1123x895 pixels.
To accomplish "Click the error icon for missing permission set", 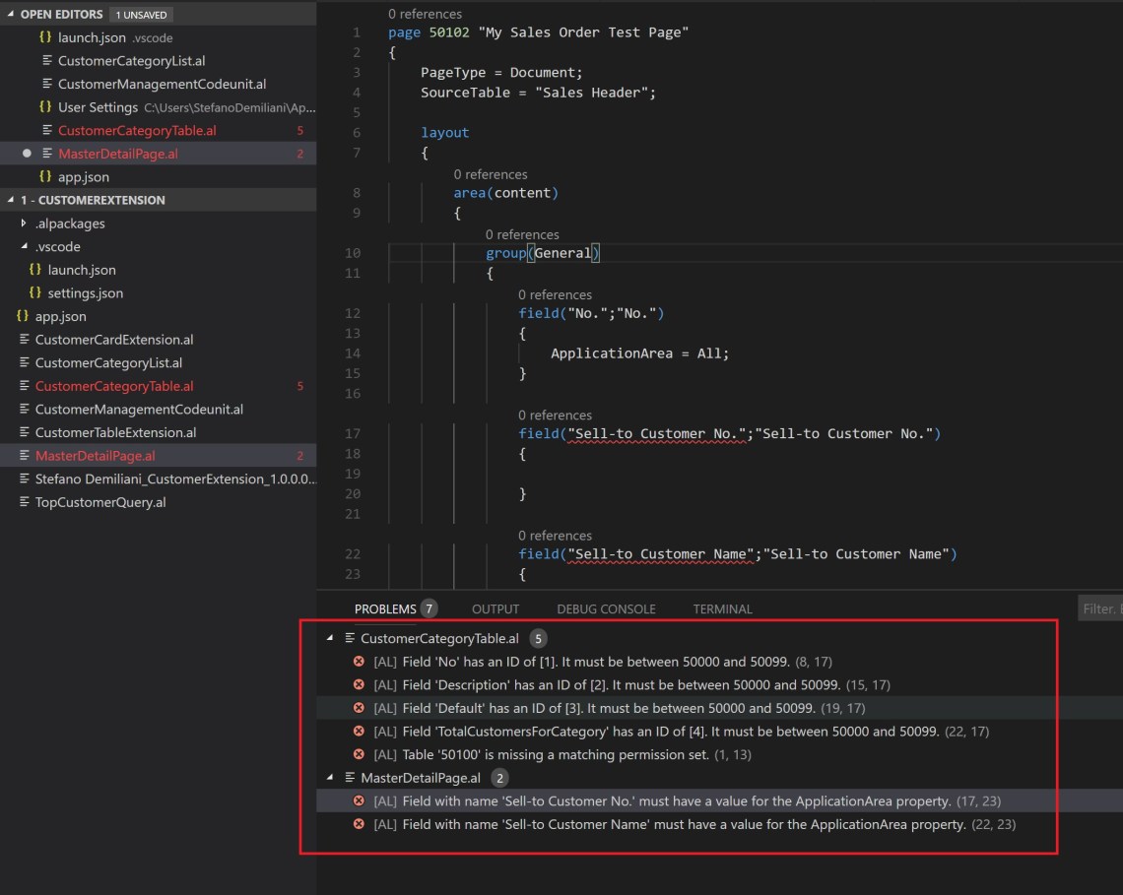I will click(x=359, y=754).
